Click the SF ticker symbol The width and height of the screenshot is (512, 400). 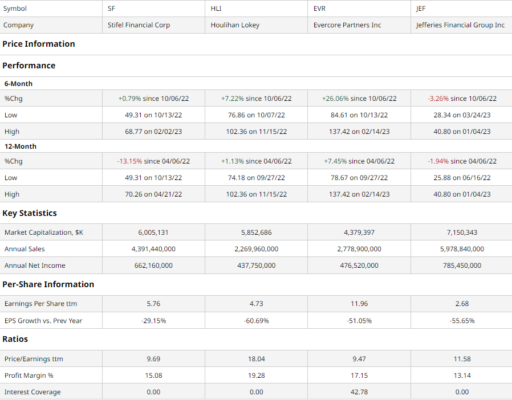(111, 9)
